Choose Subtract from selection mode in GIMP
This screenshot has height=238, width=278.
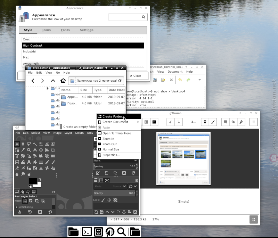coord(37,201)
